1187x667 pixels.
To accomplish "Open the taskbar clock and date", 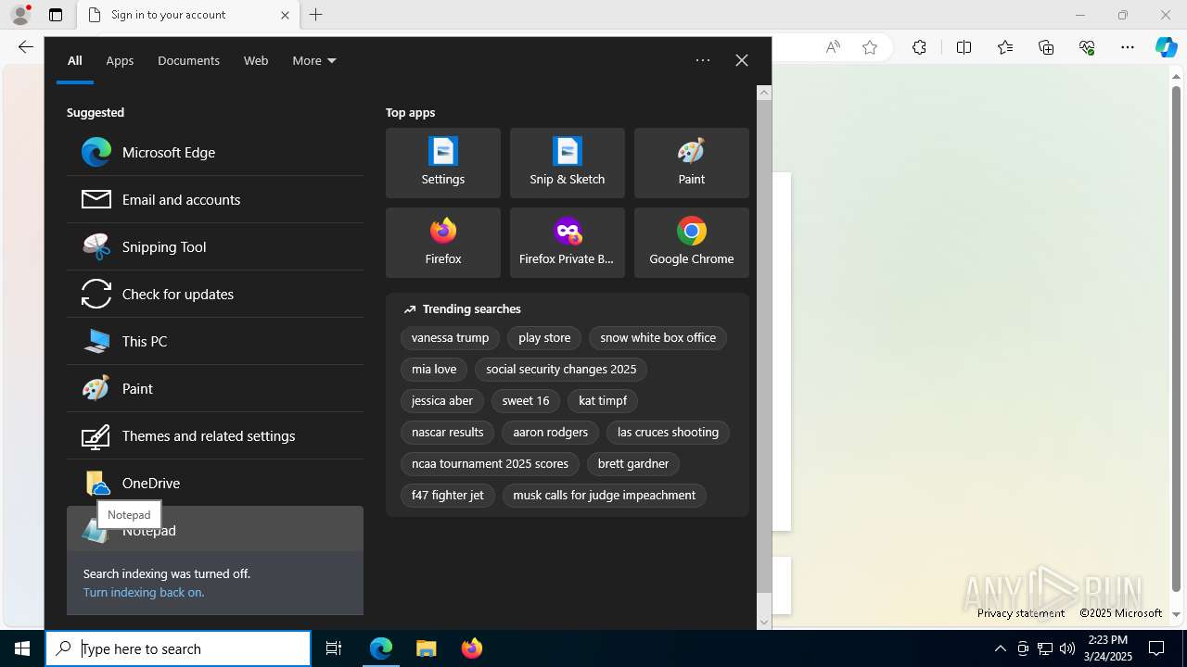I will (x=1108, y=648).
